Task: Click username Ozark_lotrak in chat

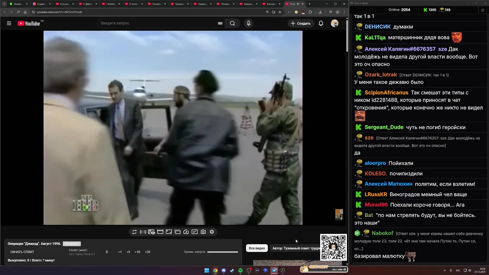Action: [381, 74]
